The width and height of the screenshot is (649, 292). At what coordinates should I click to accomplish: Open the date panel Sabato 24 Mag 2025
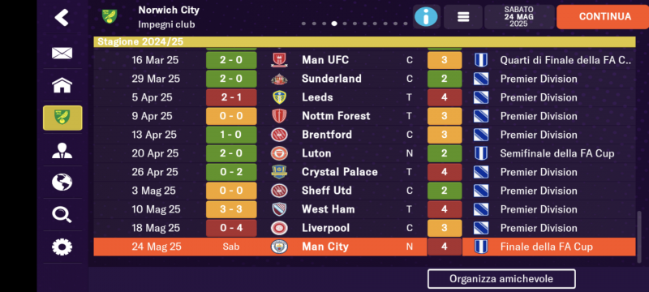(x=519, y=17)
